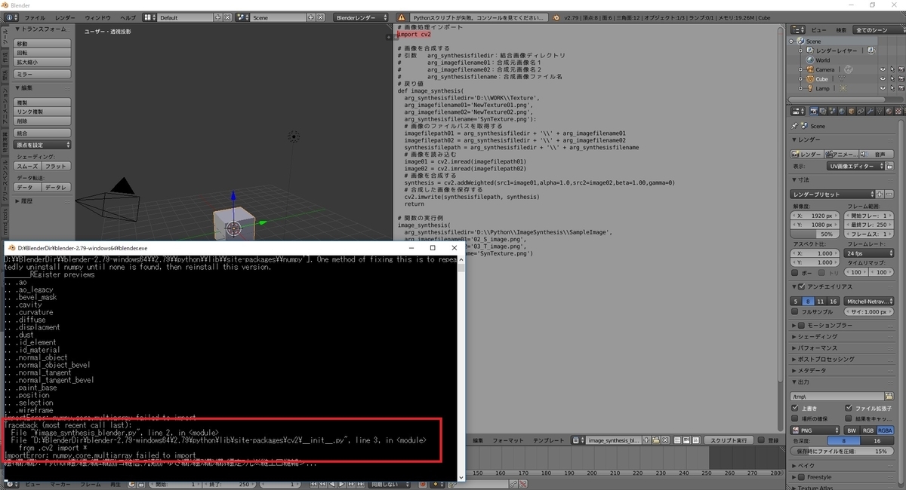Viewport: 906px width, 490px height.
Task: Toggle Lamp visibility eye icon
Action: pyautogui.click(x=883, y=88)
